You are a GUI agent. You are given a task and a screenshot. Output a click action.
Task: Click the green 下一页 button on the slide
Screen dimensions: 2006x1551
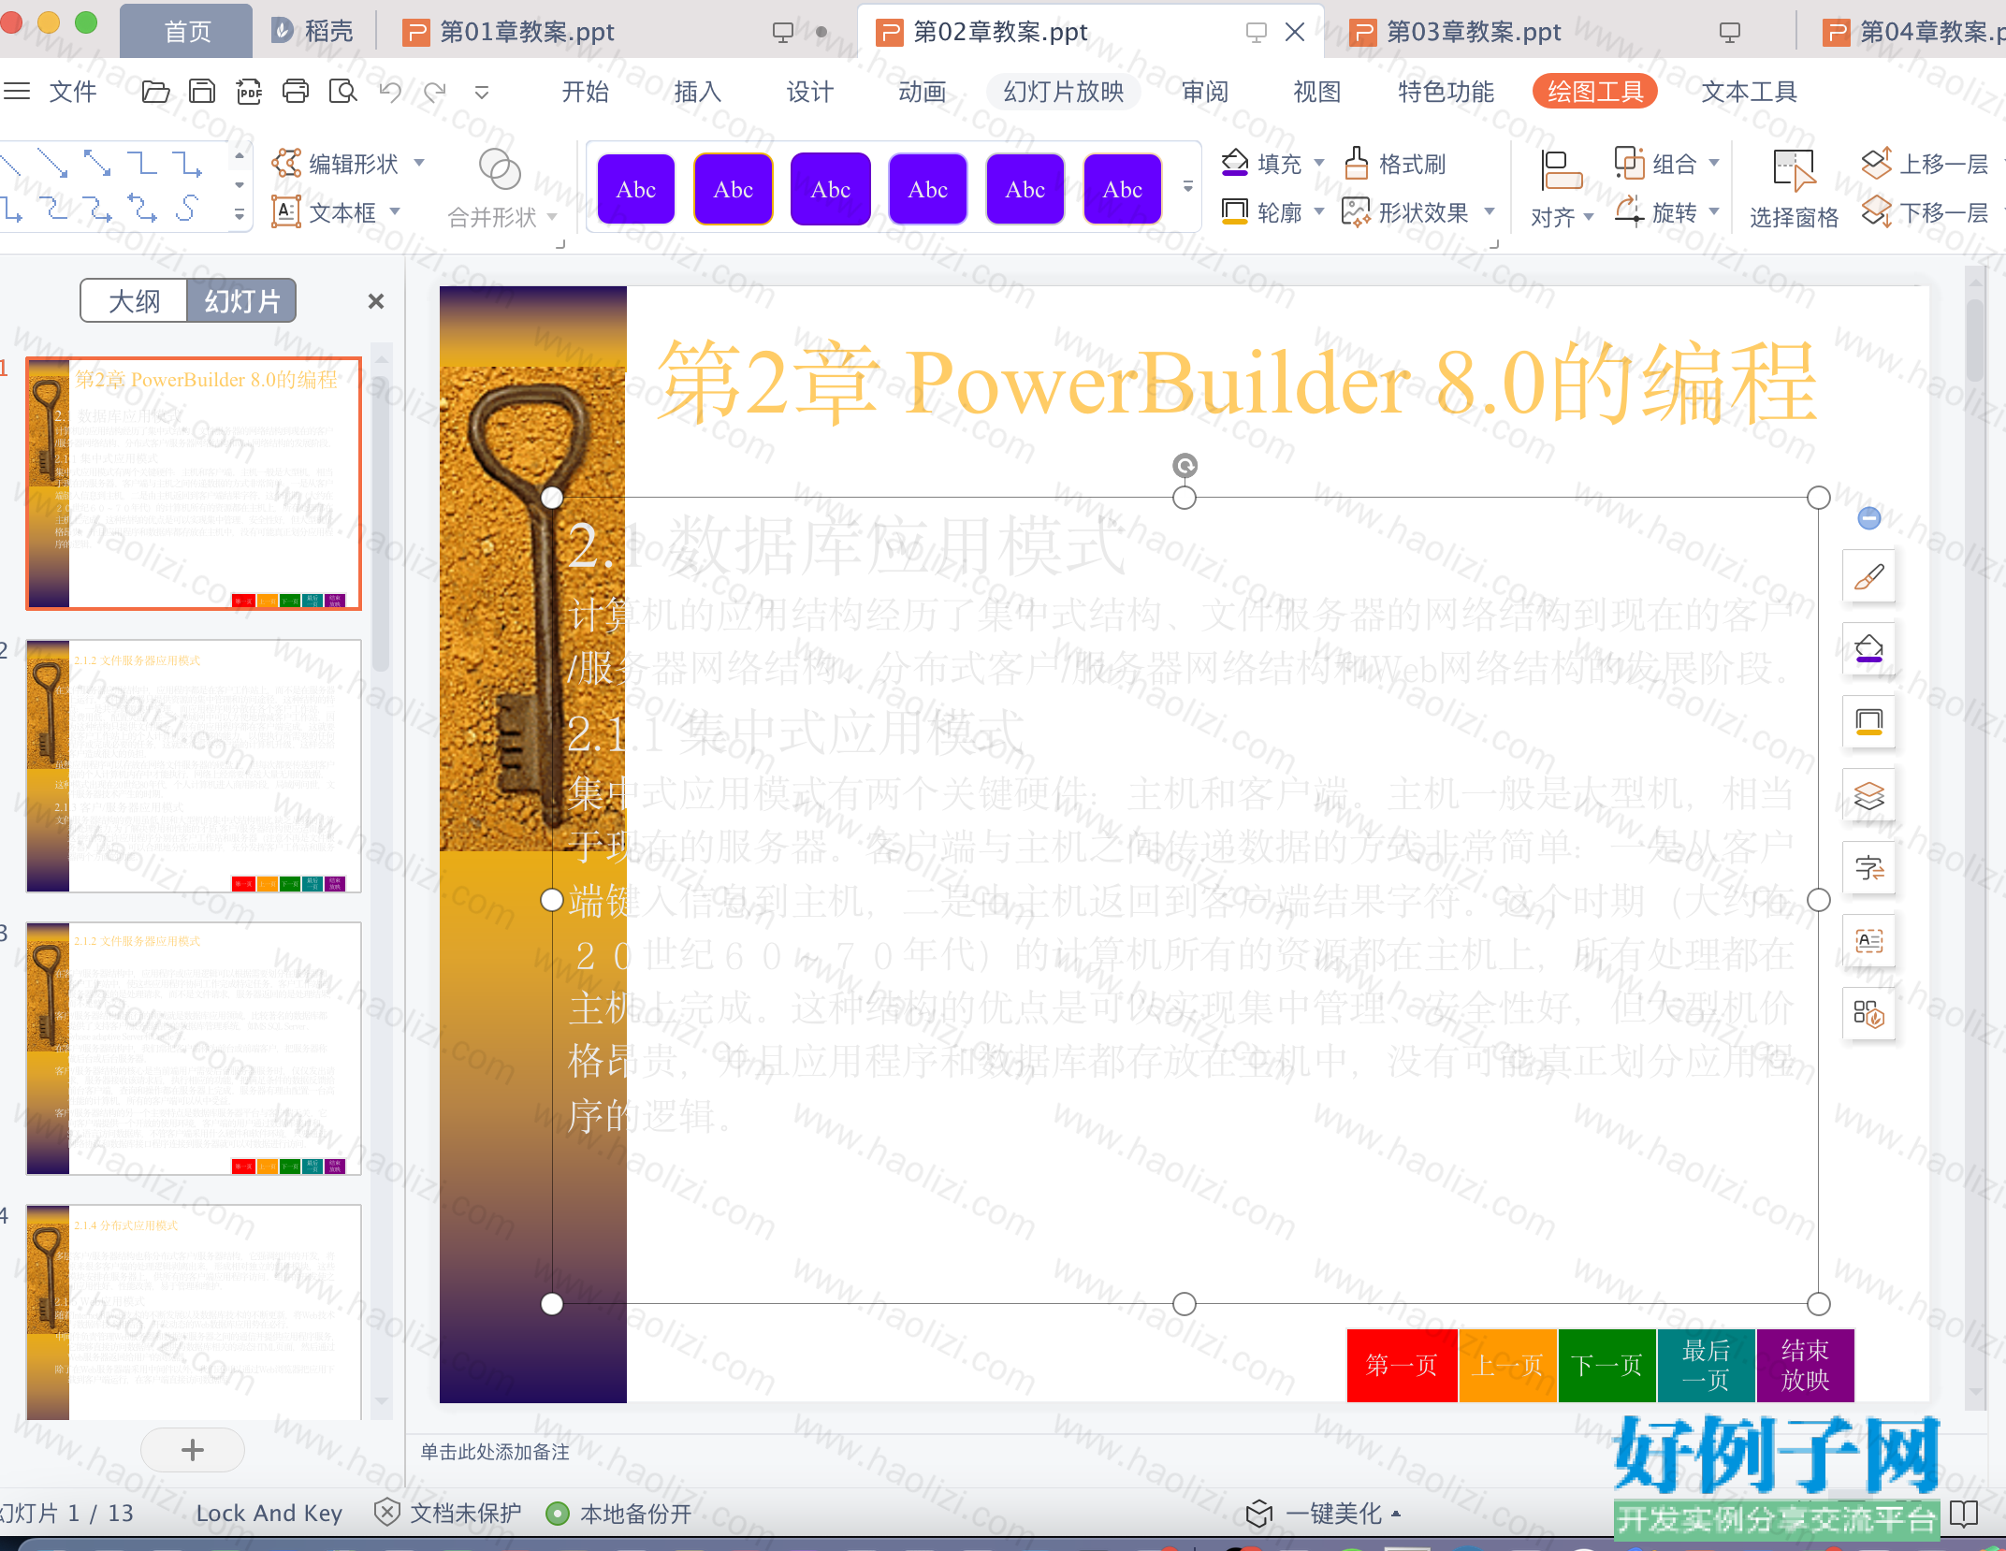pos(1606,1365)
